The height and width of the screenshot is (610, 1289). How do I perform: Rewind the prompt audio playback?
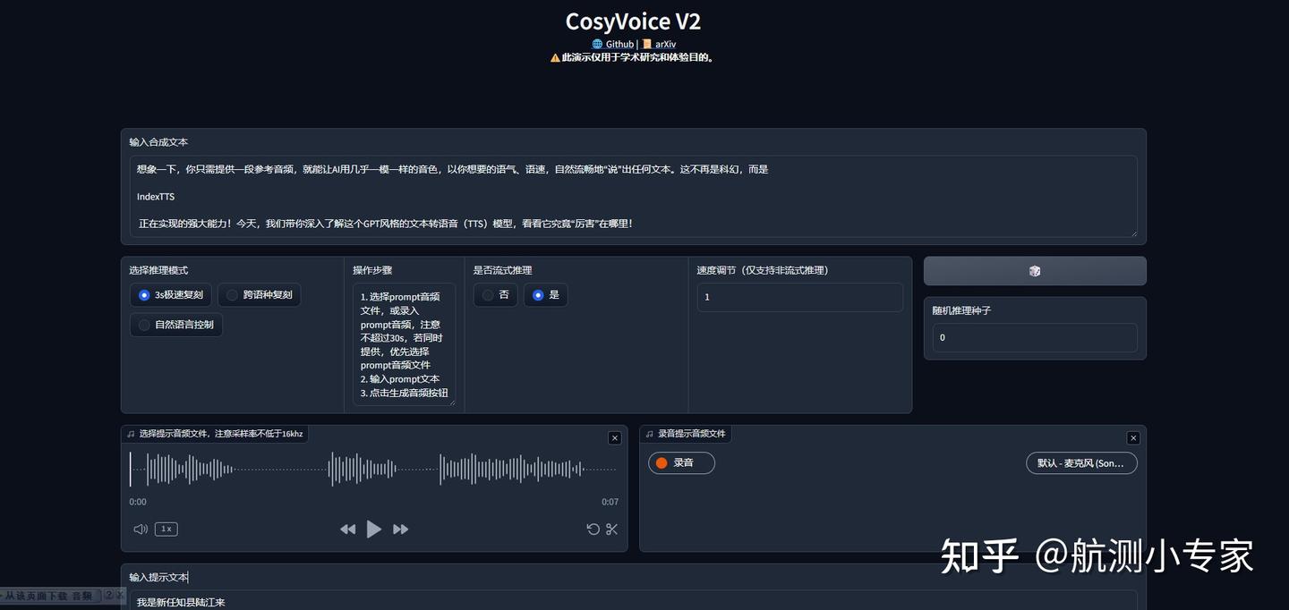pos(347,529)
